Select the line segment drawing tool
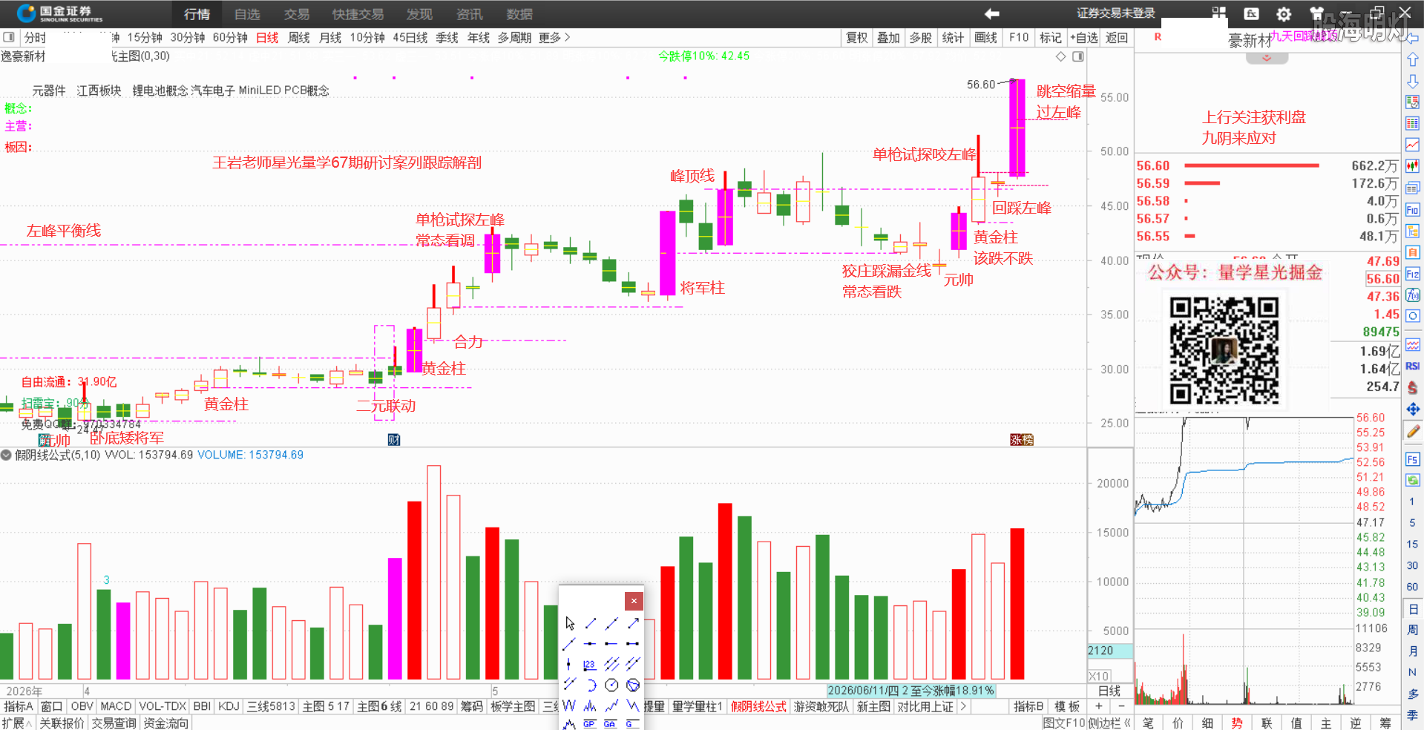 [591, 623]
